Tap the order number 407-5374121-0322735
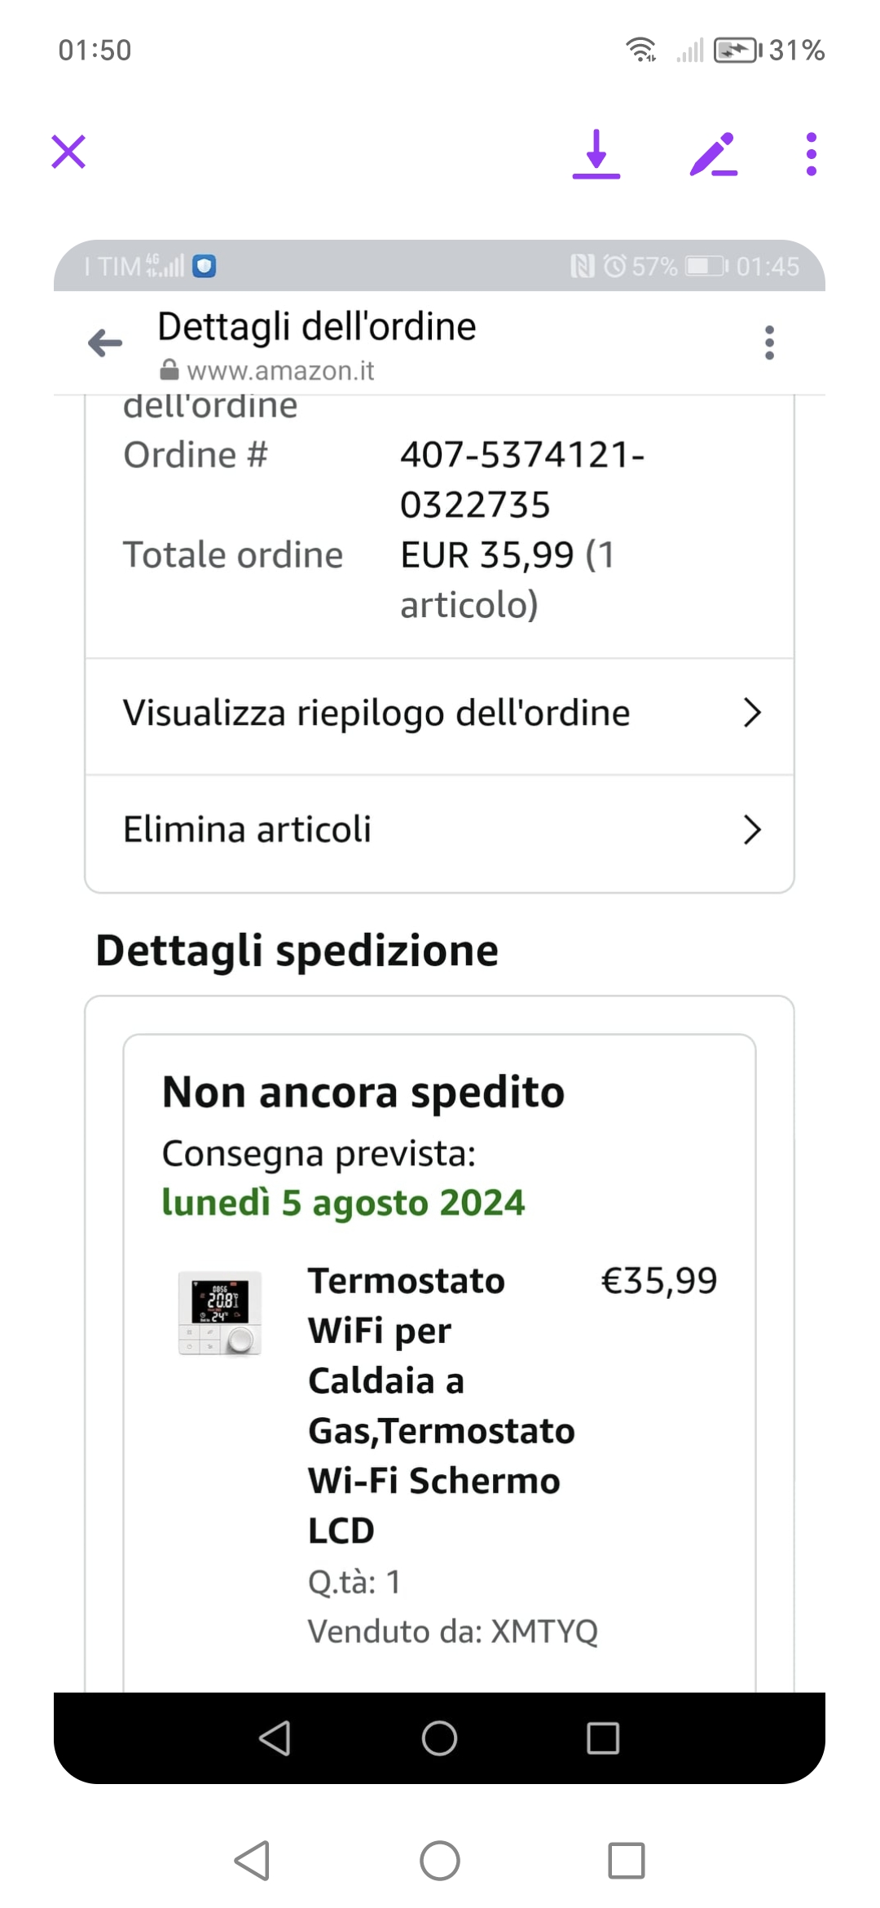 [521, 479]
